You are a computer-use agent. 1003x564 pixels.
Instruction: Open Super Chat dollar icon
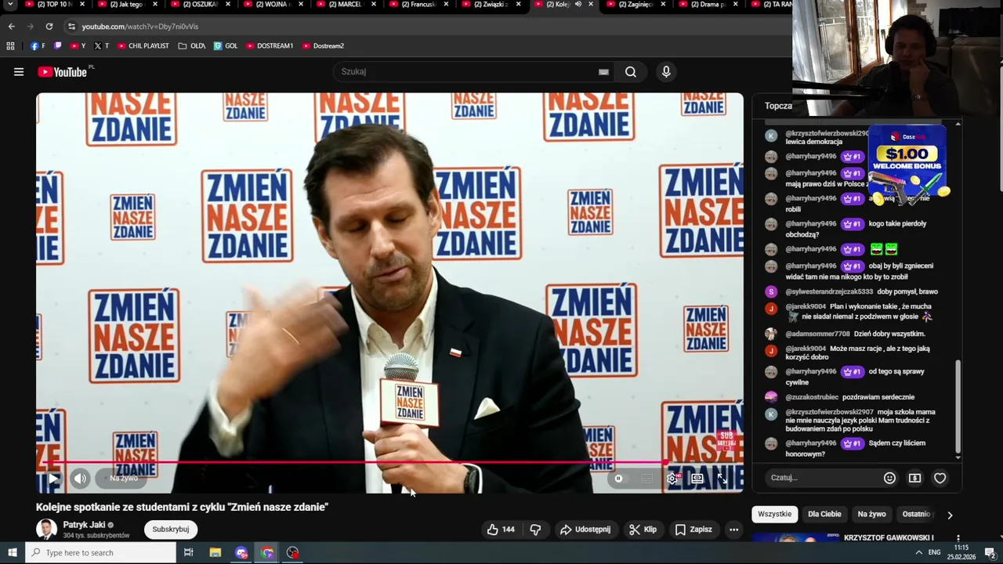tap(914, 478)
